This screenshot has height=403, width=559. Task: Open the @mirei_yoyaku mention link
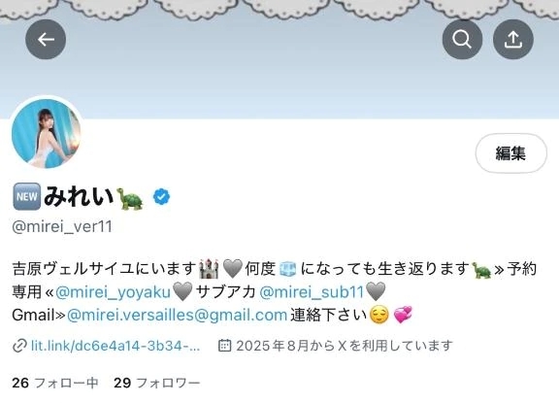[113, 292]
